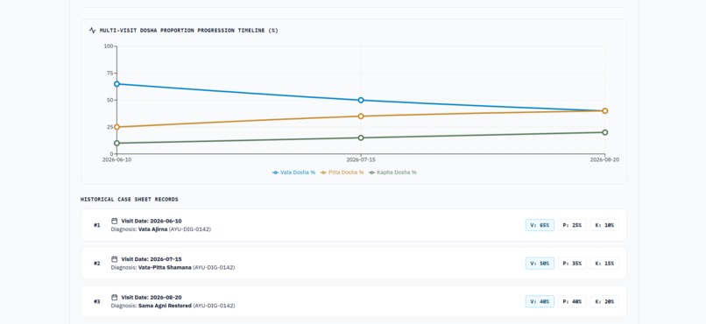Click calendar icon for visit 2026-07-15

click(x=115, y=259)
